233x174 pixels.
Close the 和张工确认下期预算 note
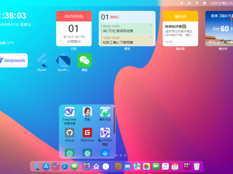point(151,37)
